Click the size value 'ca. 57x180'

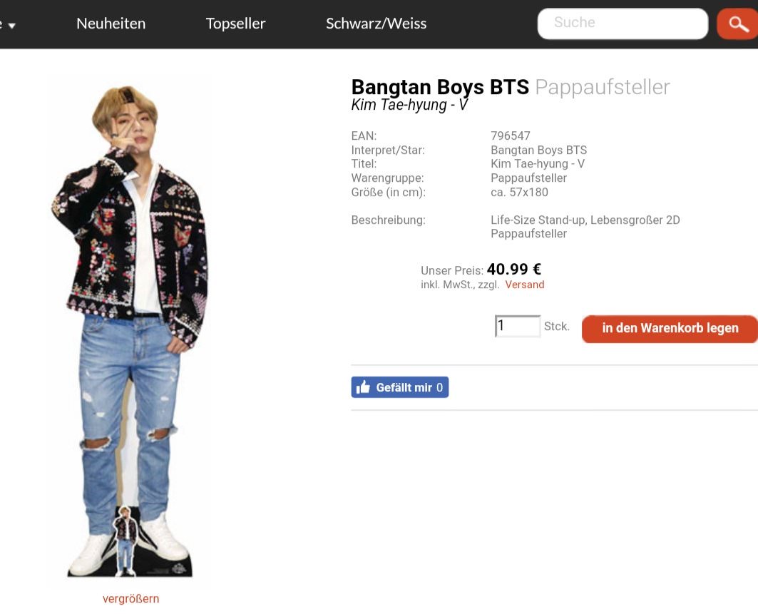519,192
